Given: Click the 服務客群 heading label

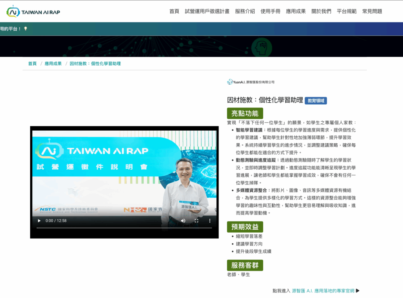Looking at the screenshot, I should (x=245, y=265).
